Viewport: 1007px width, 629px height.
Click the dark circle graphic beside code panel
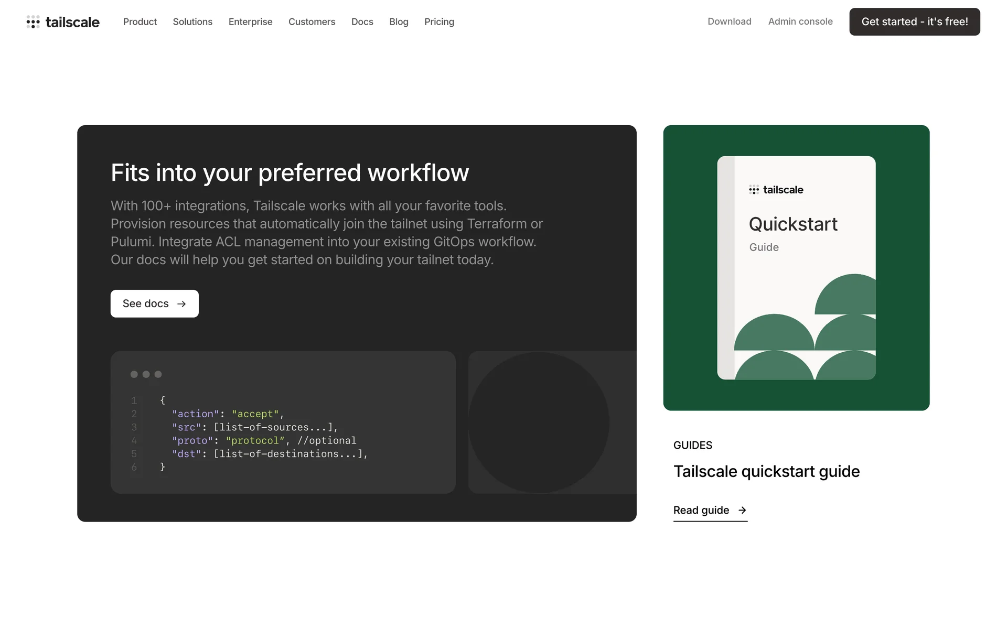539,422
